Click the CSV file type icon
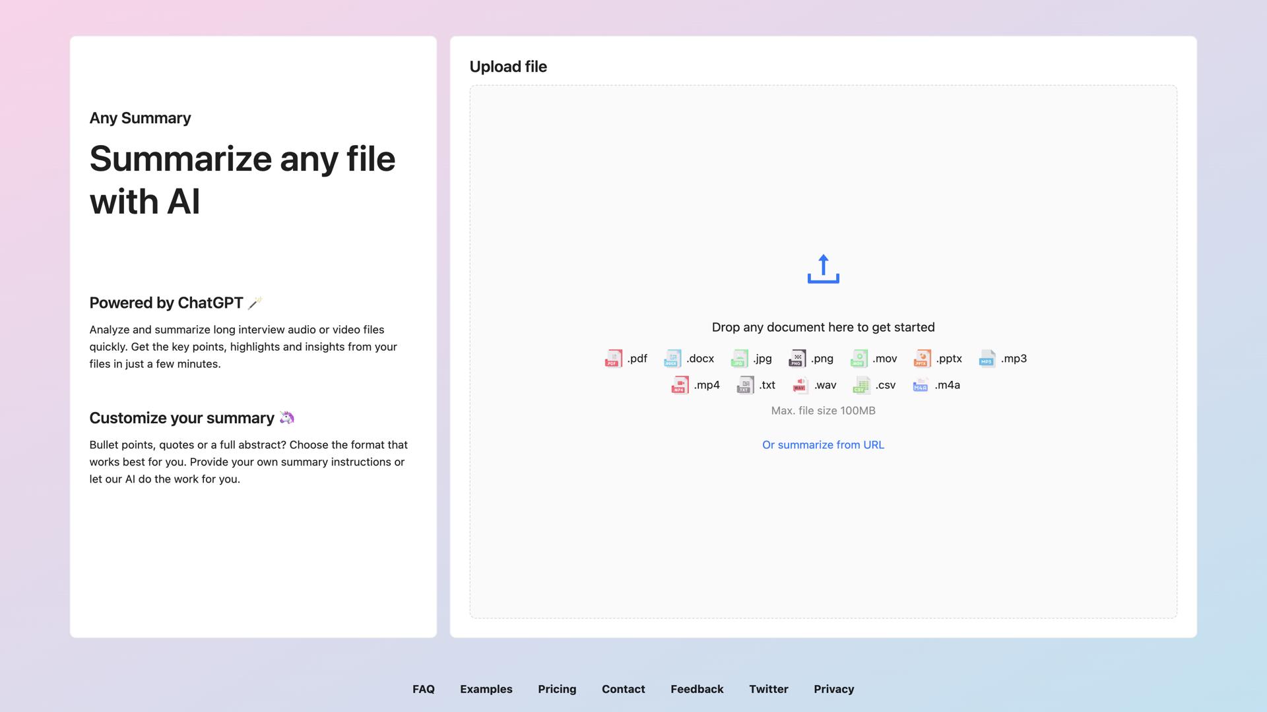This screenshot has width=1267, height=712. (x=861, y=385)
